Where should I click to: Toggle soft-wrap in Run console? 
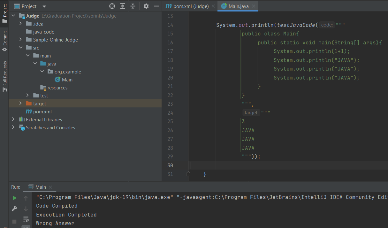(x=26, y=219)
